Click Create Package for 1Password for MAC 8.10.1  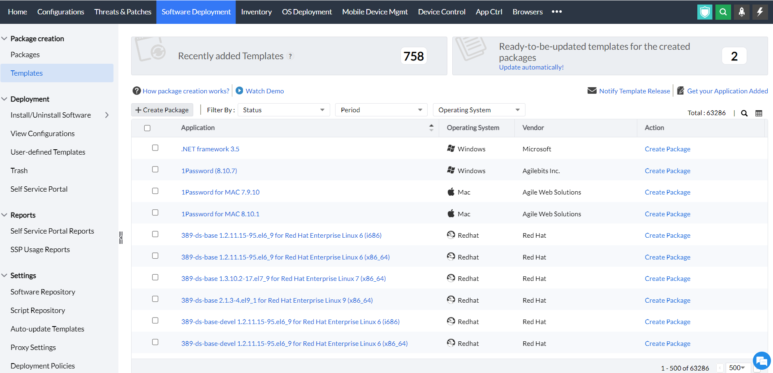click(667, 214)
